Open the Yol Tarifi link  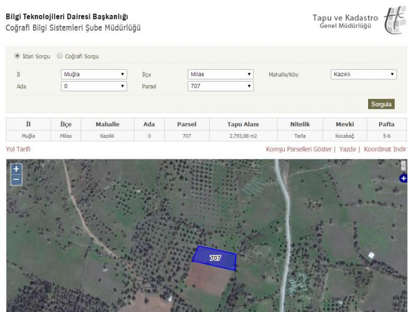click(18, 149)
